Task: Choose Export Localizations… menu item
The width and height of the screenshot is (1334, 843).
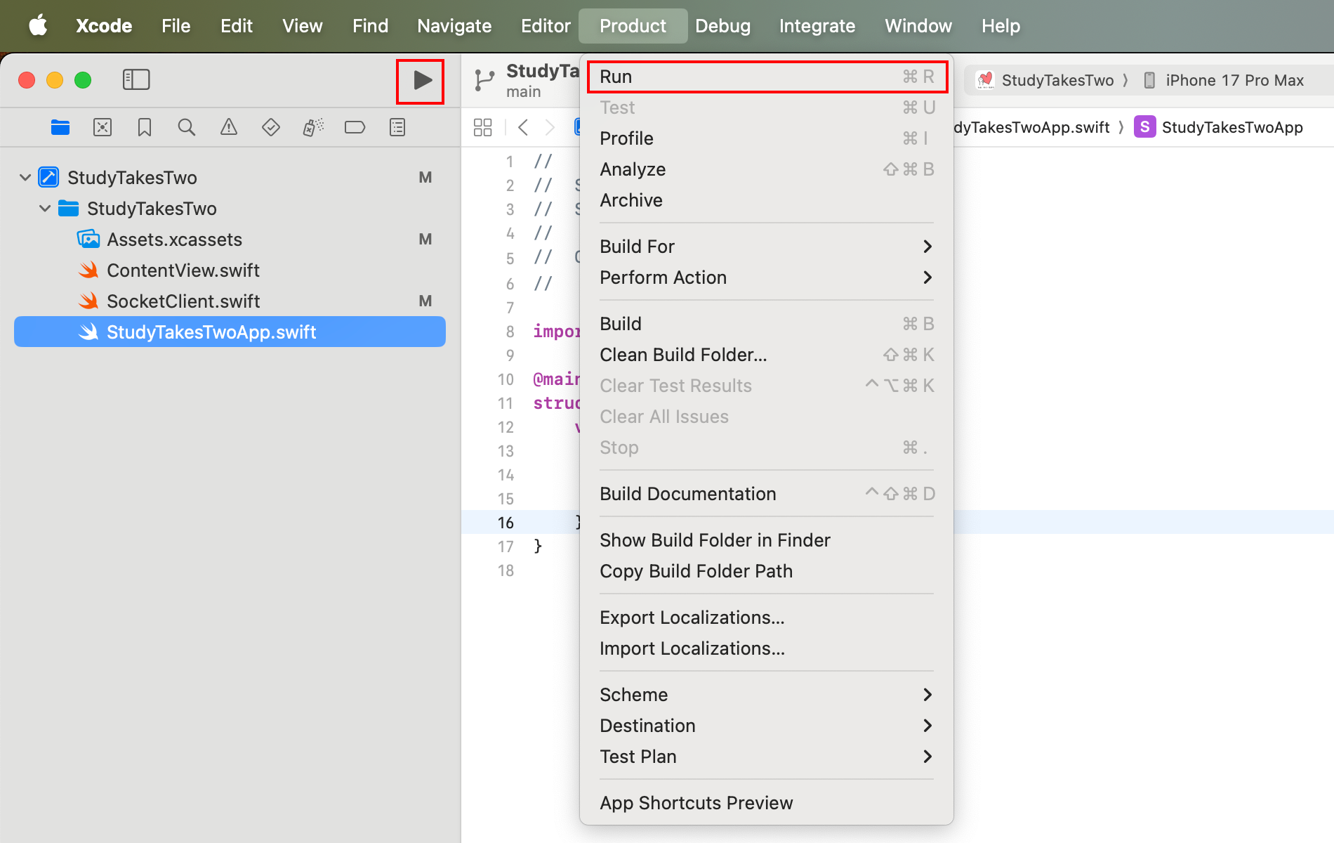Action: 767,617
